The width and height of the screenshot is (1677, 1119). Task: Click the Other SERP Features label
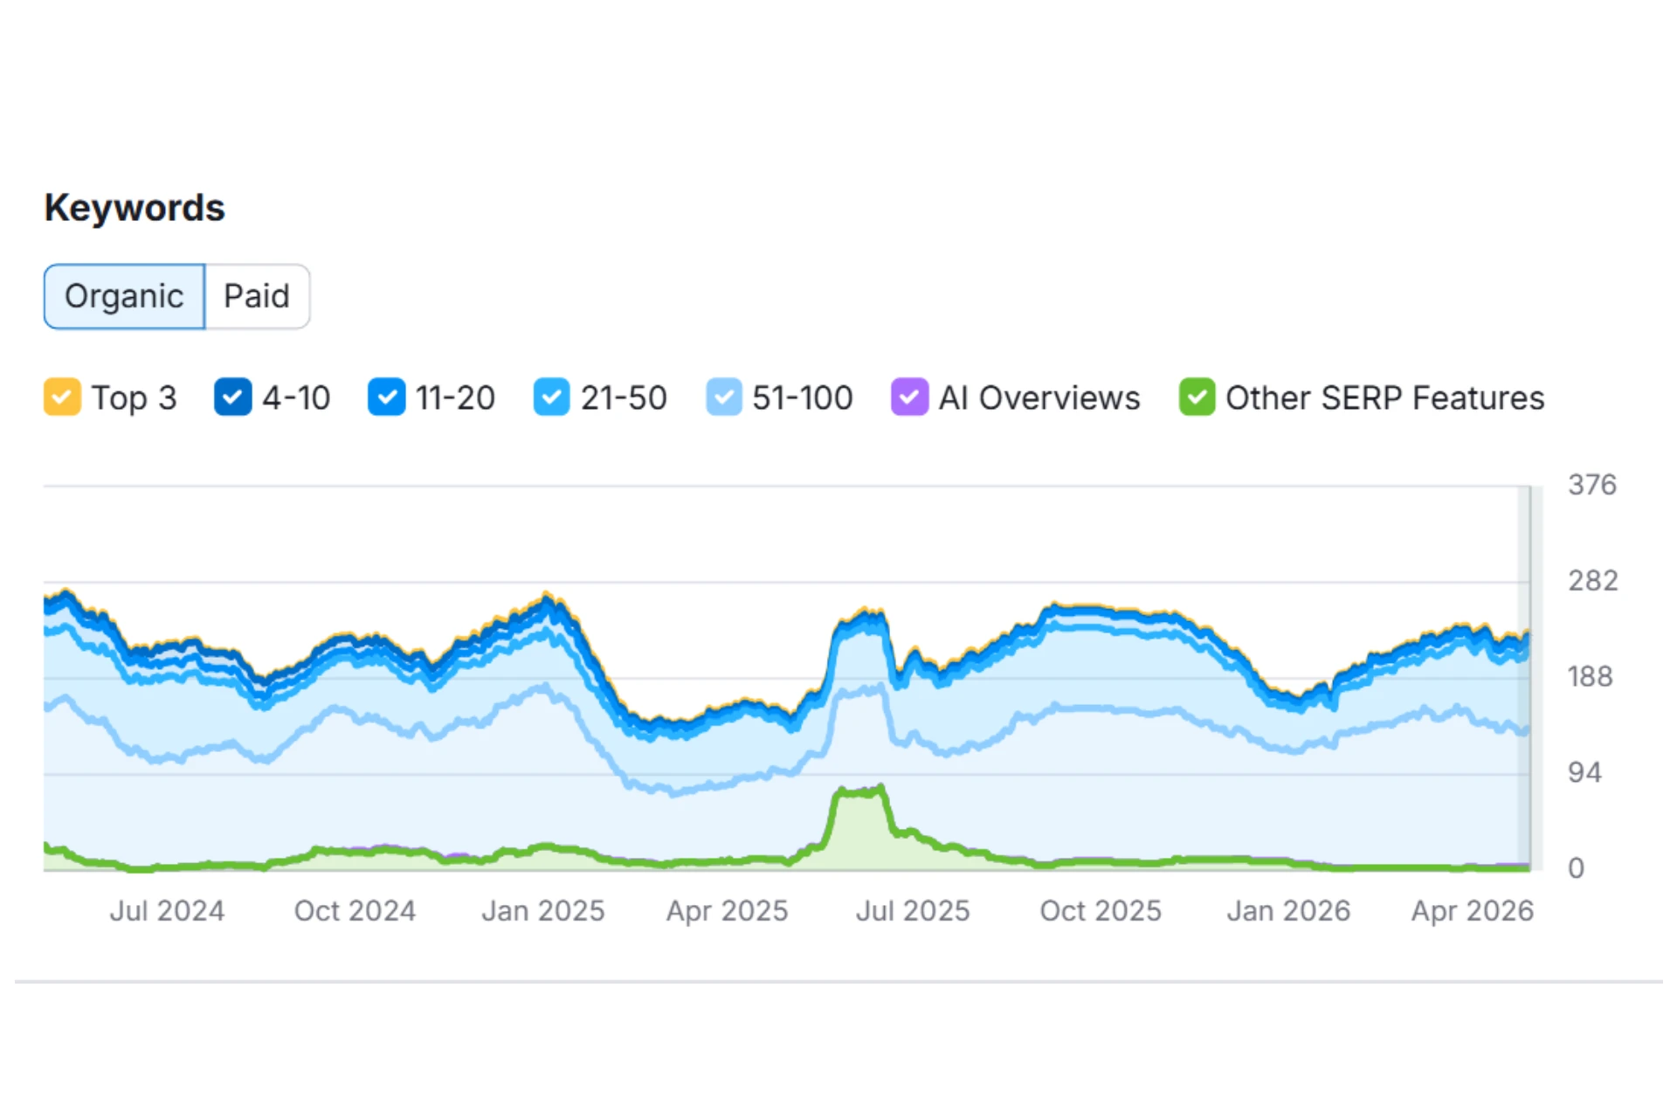1384,398
